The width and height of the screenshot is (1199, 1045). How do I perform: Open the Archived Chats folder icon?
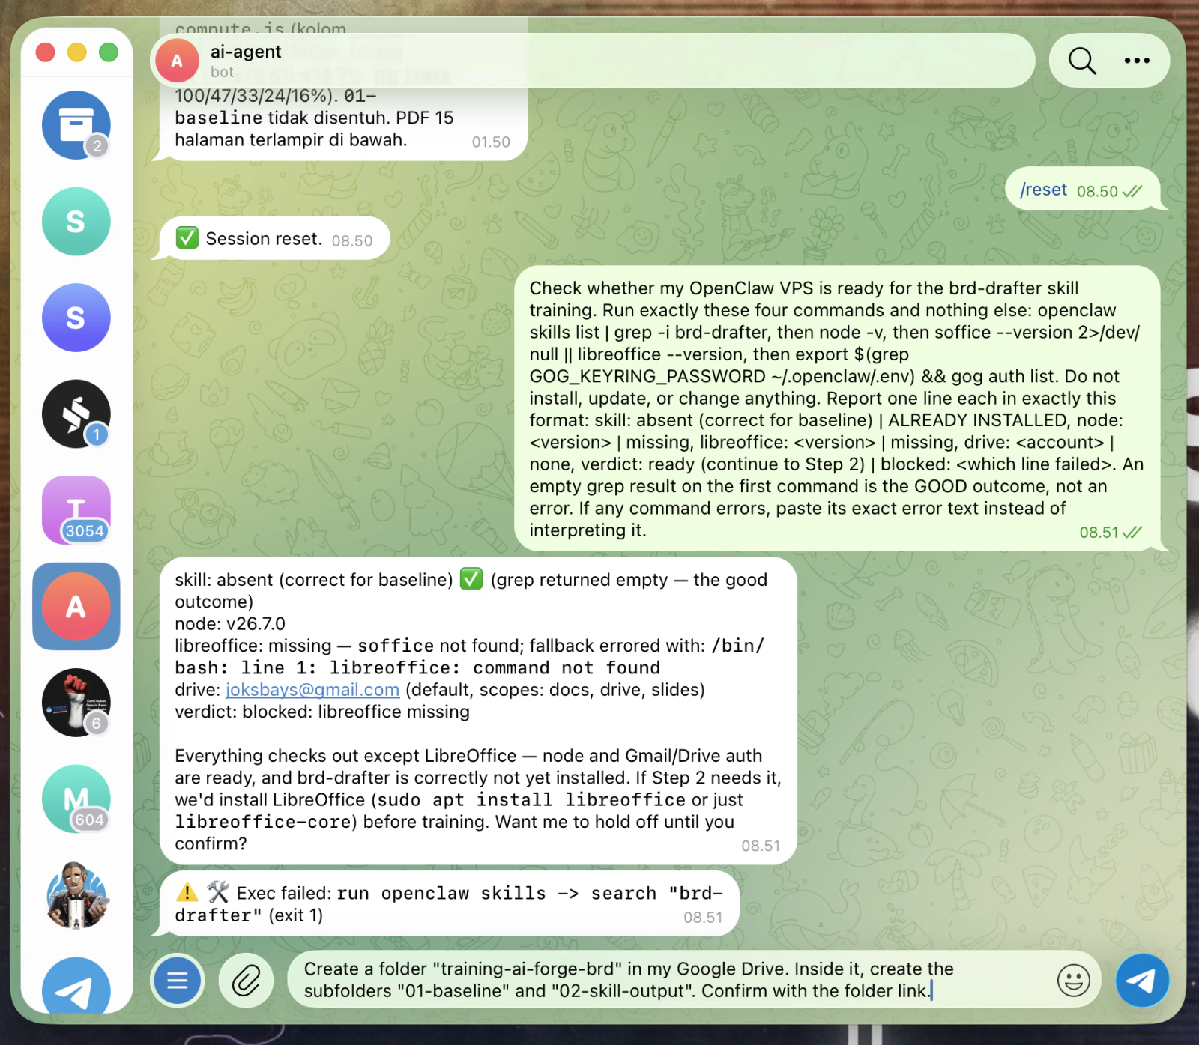(76, 125)
